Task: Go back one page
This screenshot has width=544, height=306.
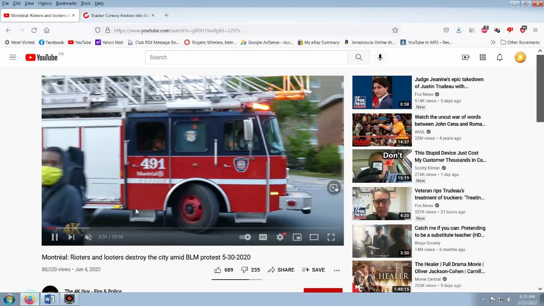Action: (x=8, y=30)
